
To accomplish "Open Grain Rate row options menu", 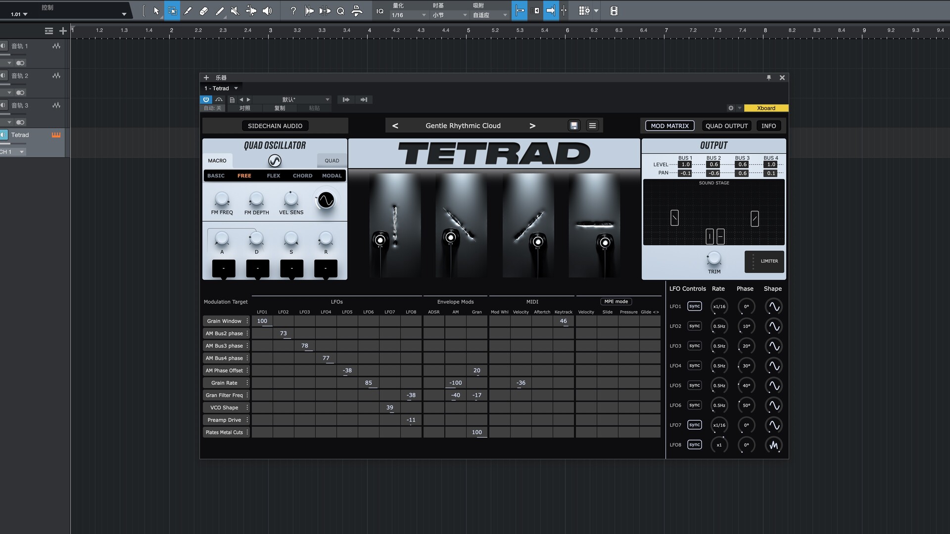I will coord(247,383).
